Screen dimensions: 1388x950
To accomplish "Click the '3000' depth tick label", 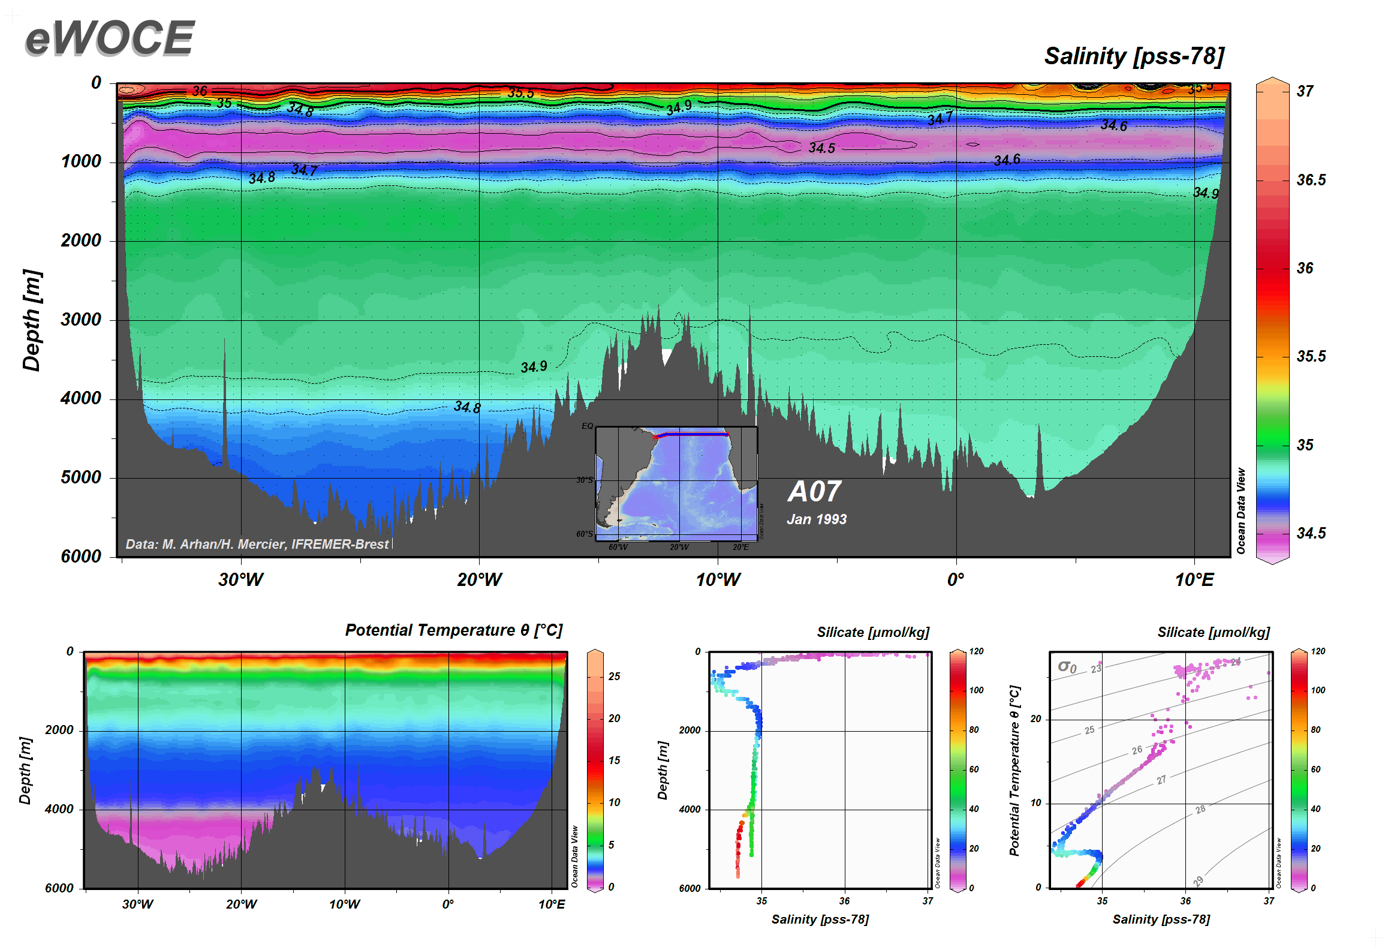I will [81, 319].
